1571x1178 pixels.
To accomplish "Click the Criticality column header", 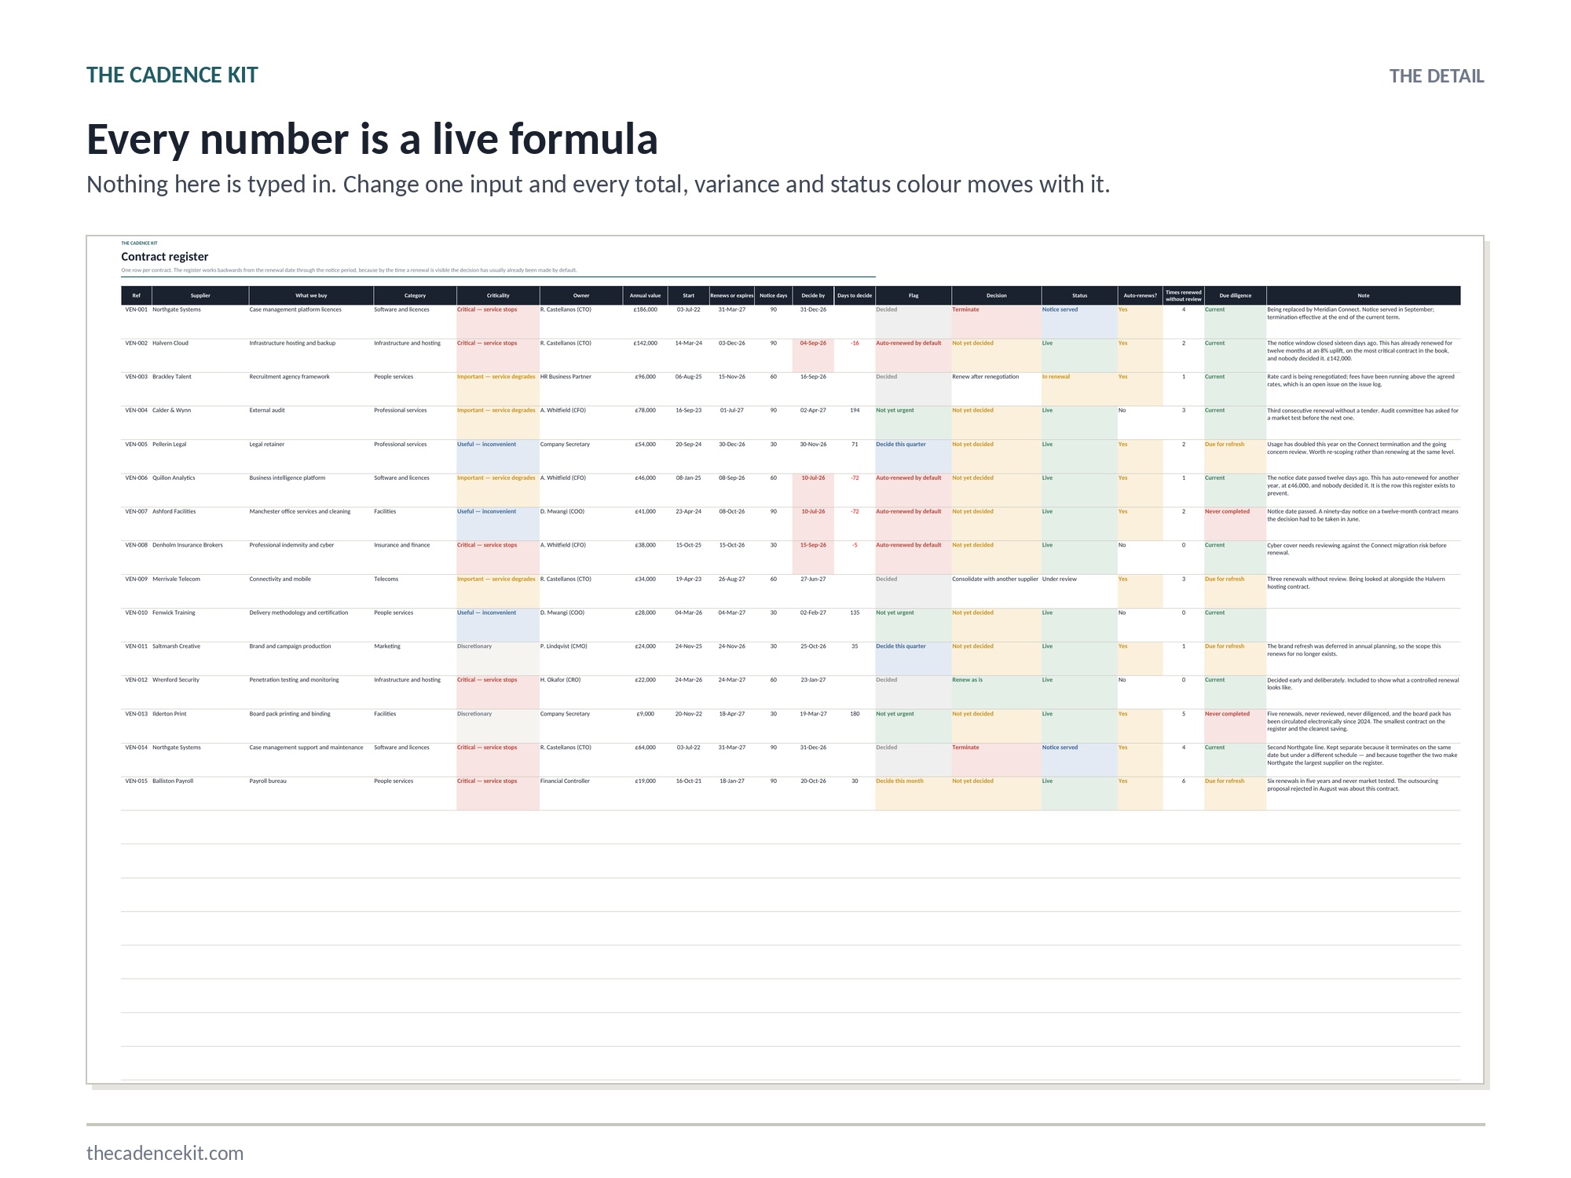I will coord(498,295).
